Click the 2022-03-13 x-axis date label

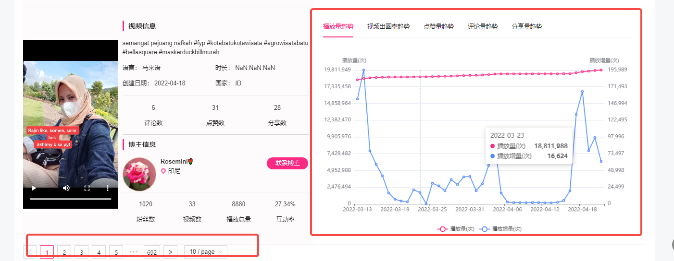coord(357,209)
